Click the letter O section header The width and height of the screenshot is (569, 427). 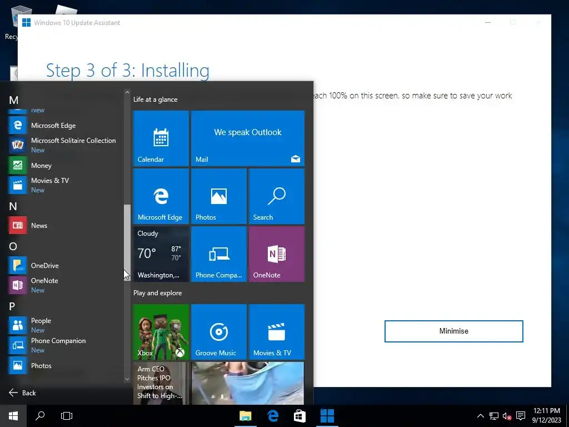pyautogui.click(x=13, y=246)
